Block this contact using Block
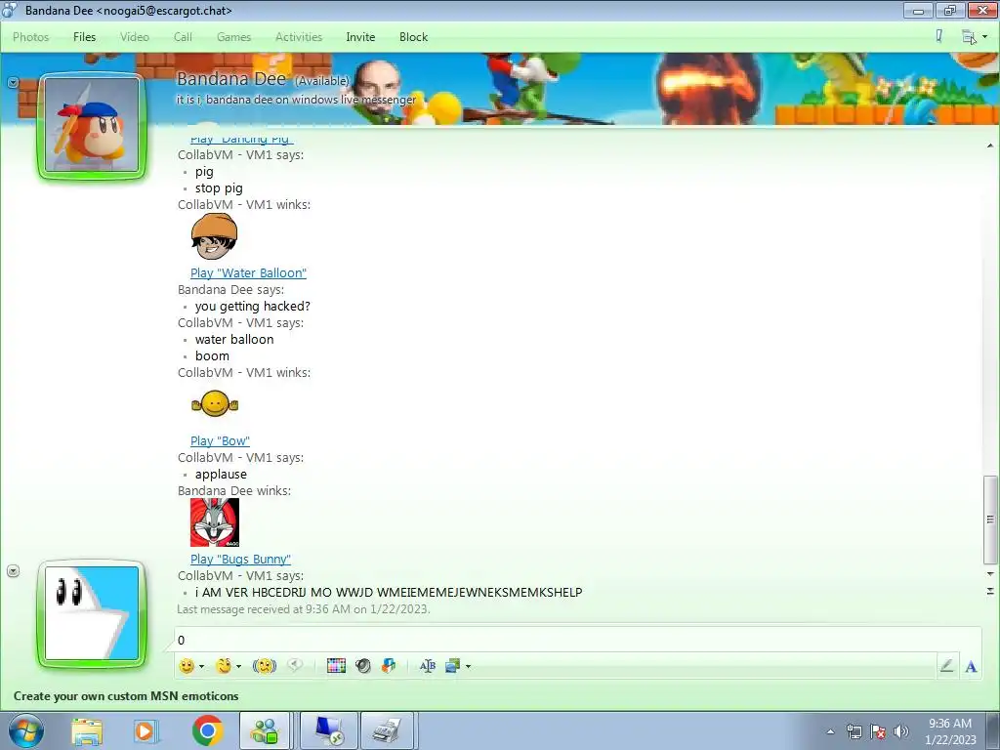Viewport: 1000px width, 750px height. [413, 37]
